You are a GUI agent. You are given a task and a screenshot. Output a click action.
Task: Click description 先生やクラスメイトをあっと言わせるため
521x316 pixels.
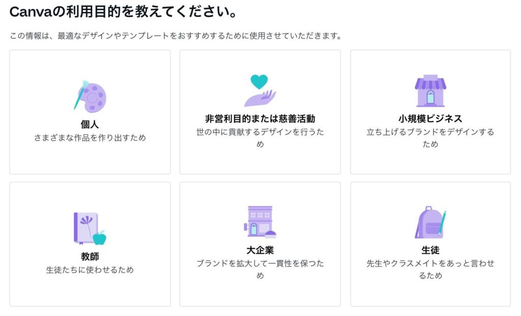(430, 269)
